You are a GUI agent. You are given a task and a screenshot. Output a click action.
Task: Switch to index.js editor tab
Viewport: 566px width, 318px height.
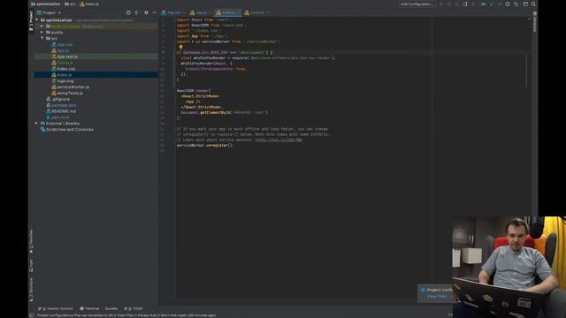[x=227, y=12]
